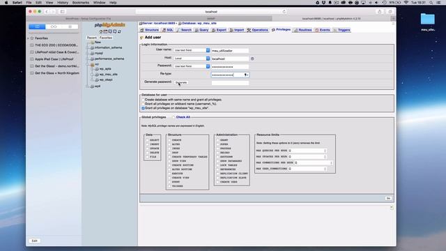Viewport: 446px width, 251px height.
Task: Check 'Grant all privileges on wildcard name'
Action: coord(143,104)
